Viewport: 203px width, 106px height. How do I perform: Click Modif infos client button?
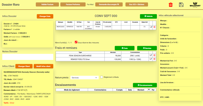pos(43,66)
